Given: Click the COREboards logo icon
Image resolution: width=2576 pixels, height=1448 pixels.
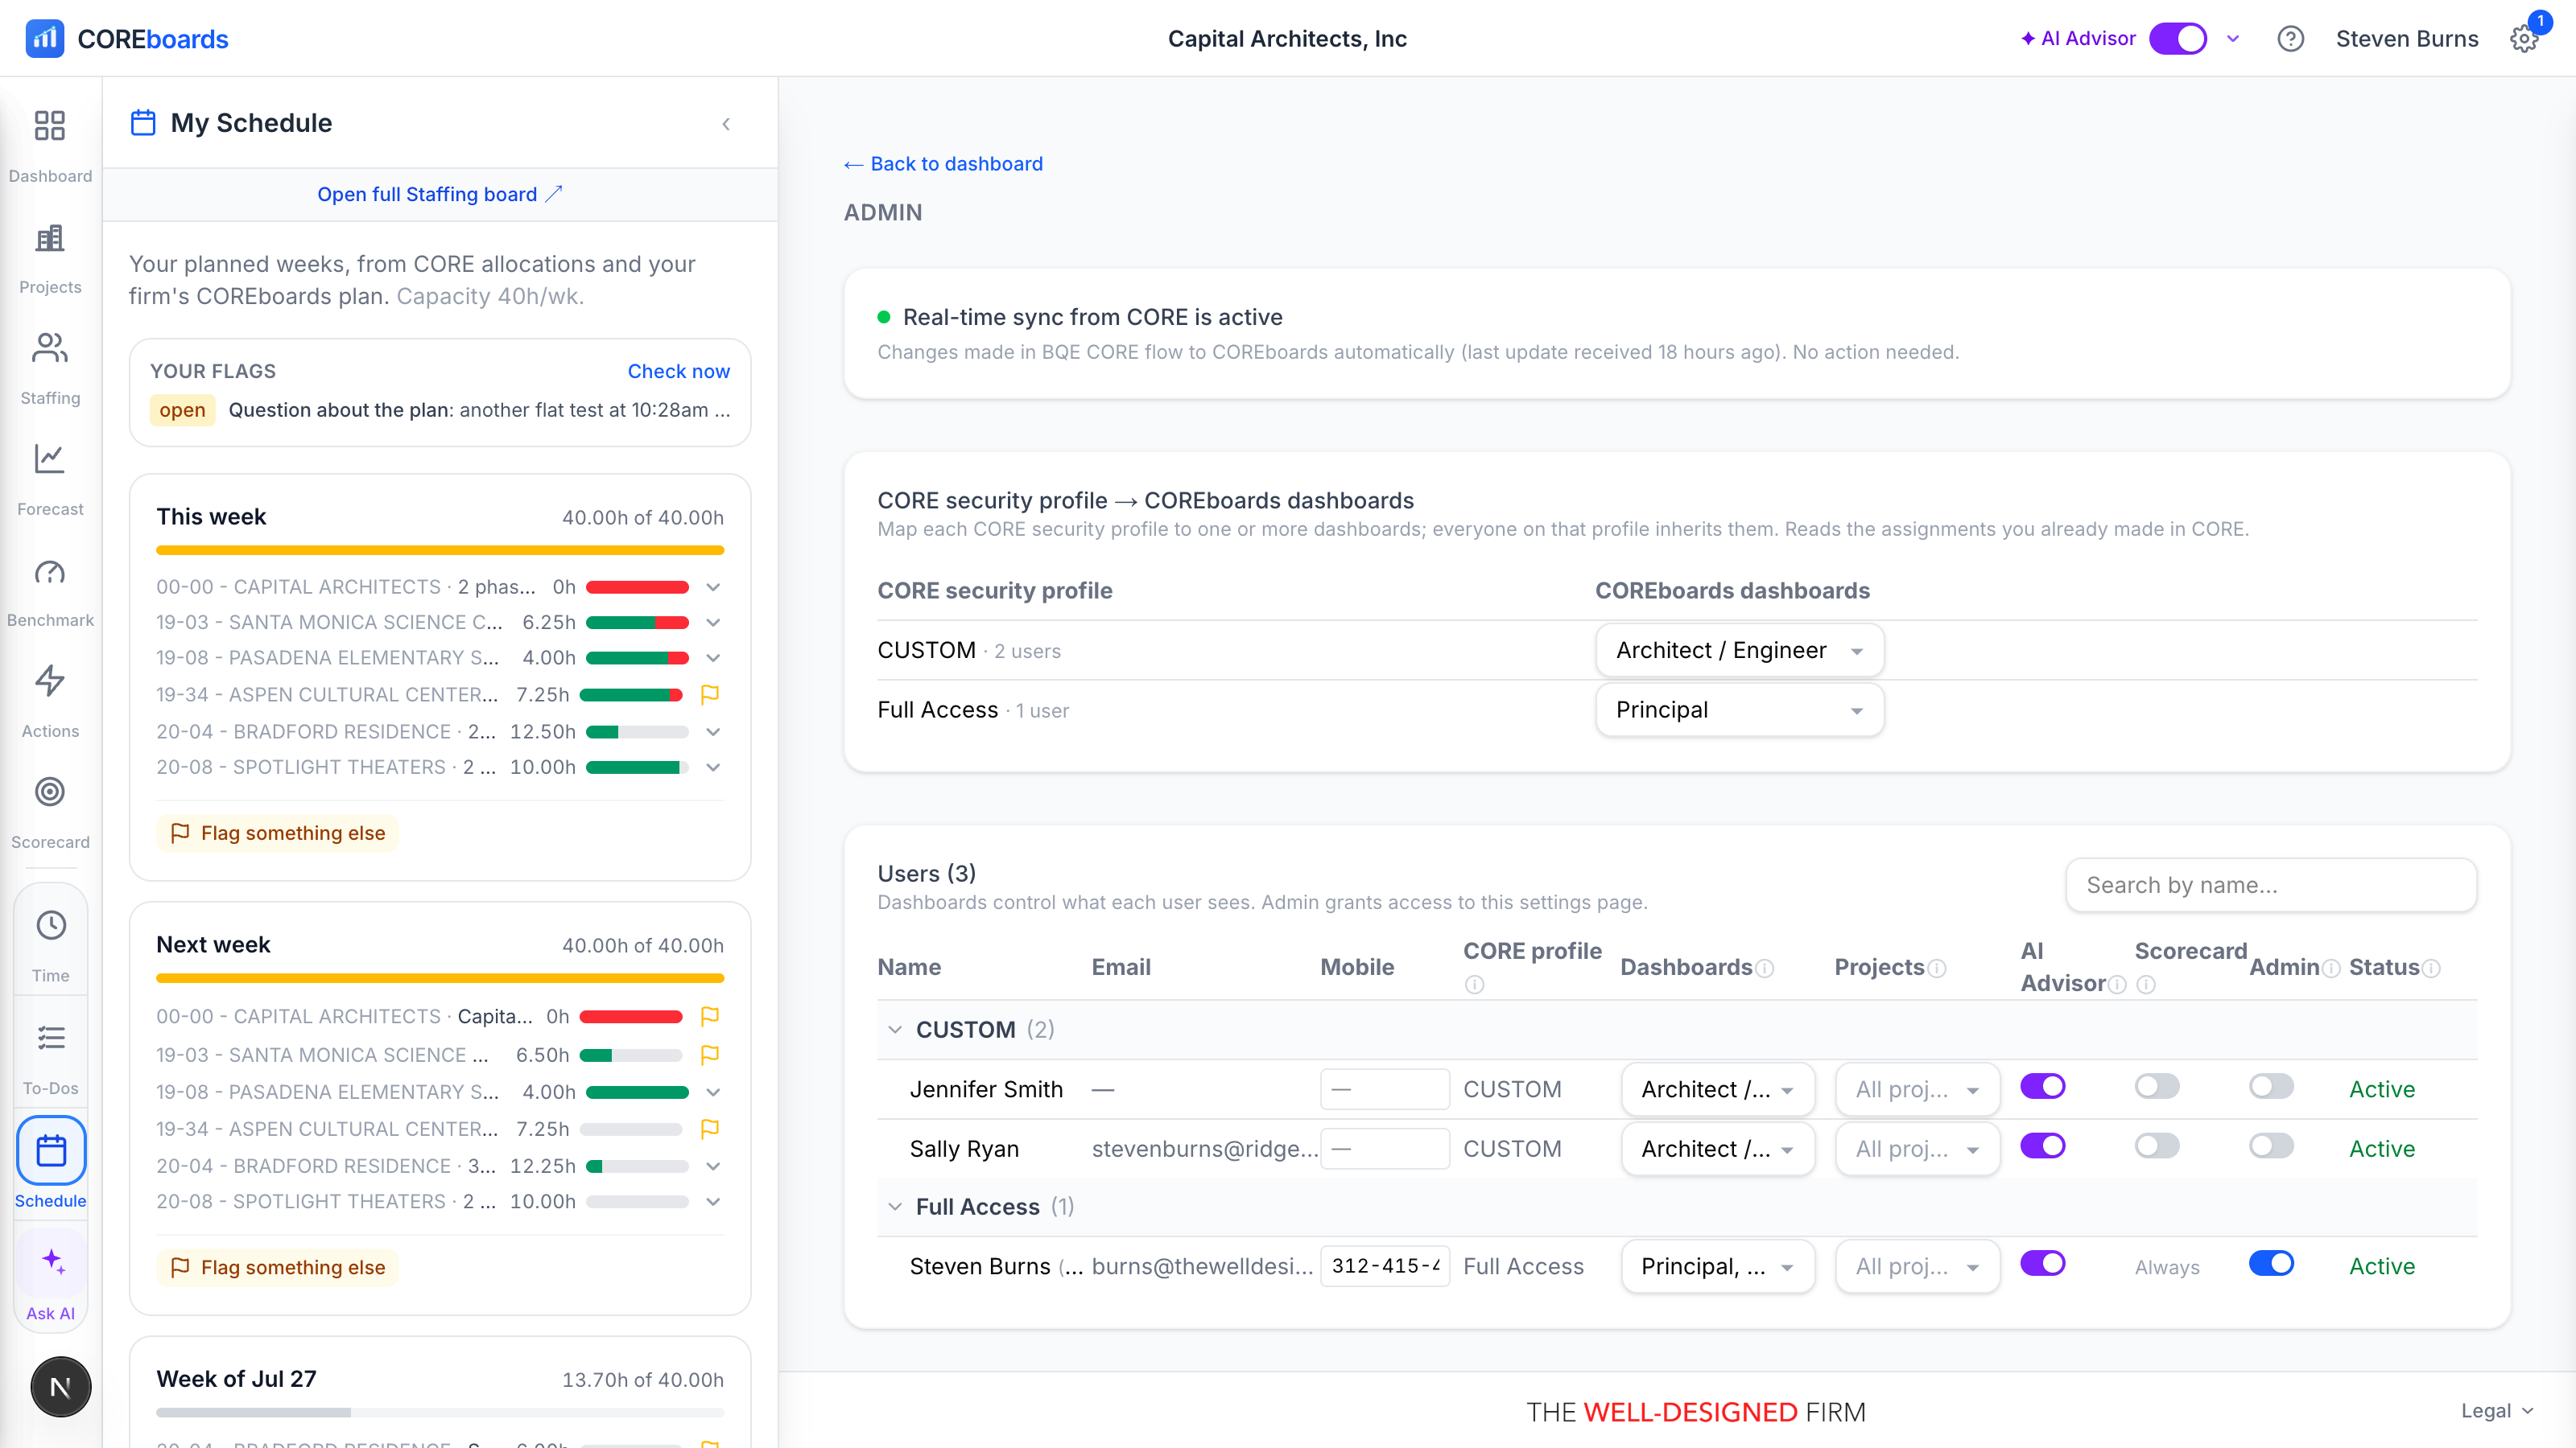Looking at the screenshot, I should 44,38.
